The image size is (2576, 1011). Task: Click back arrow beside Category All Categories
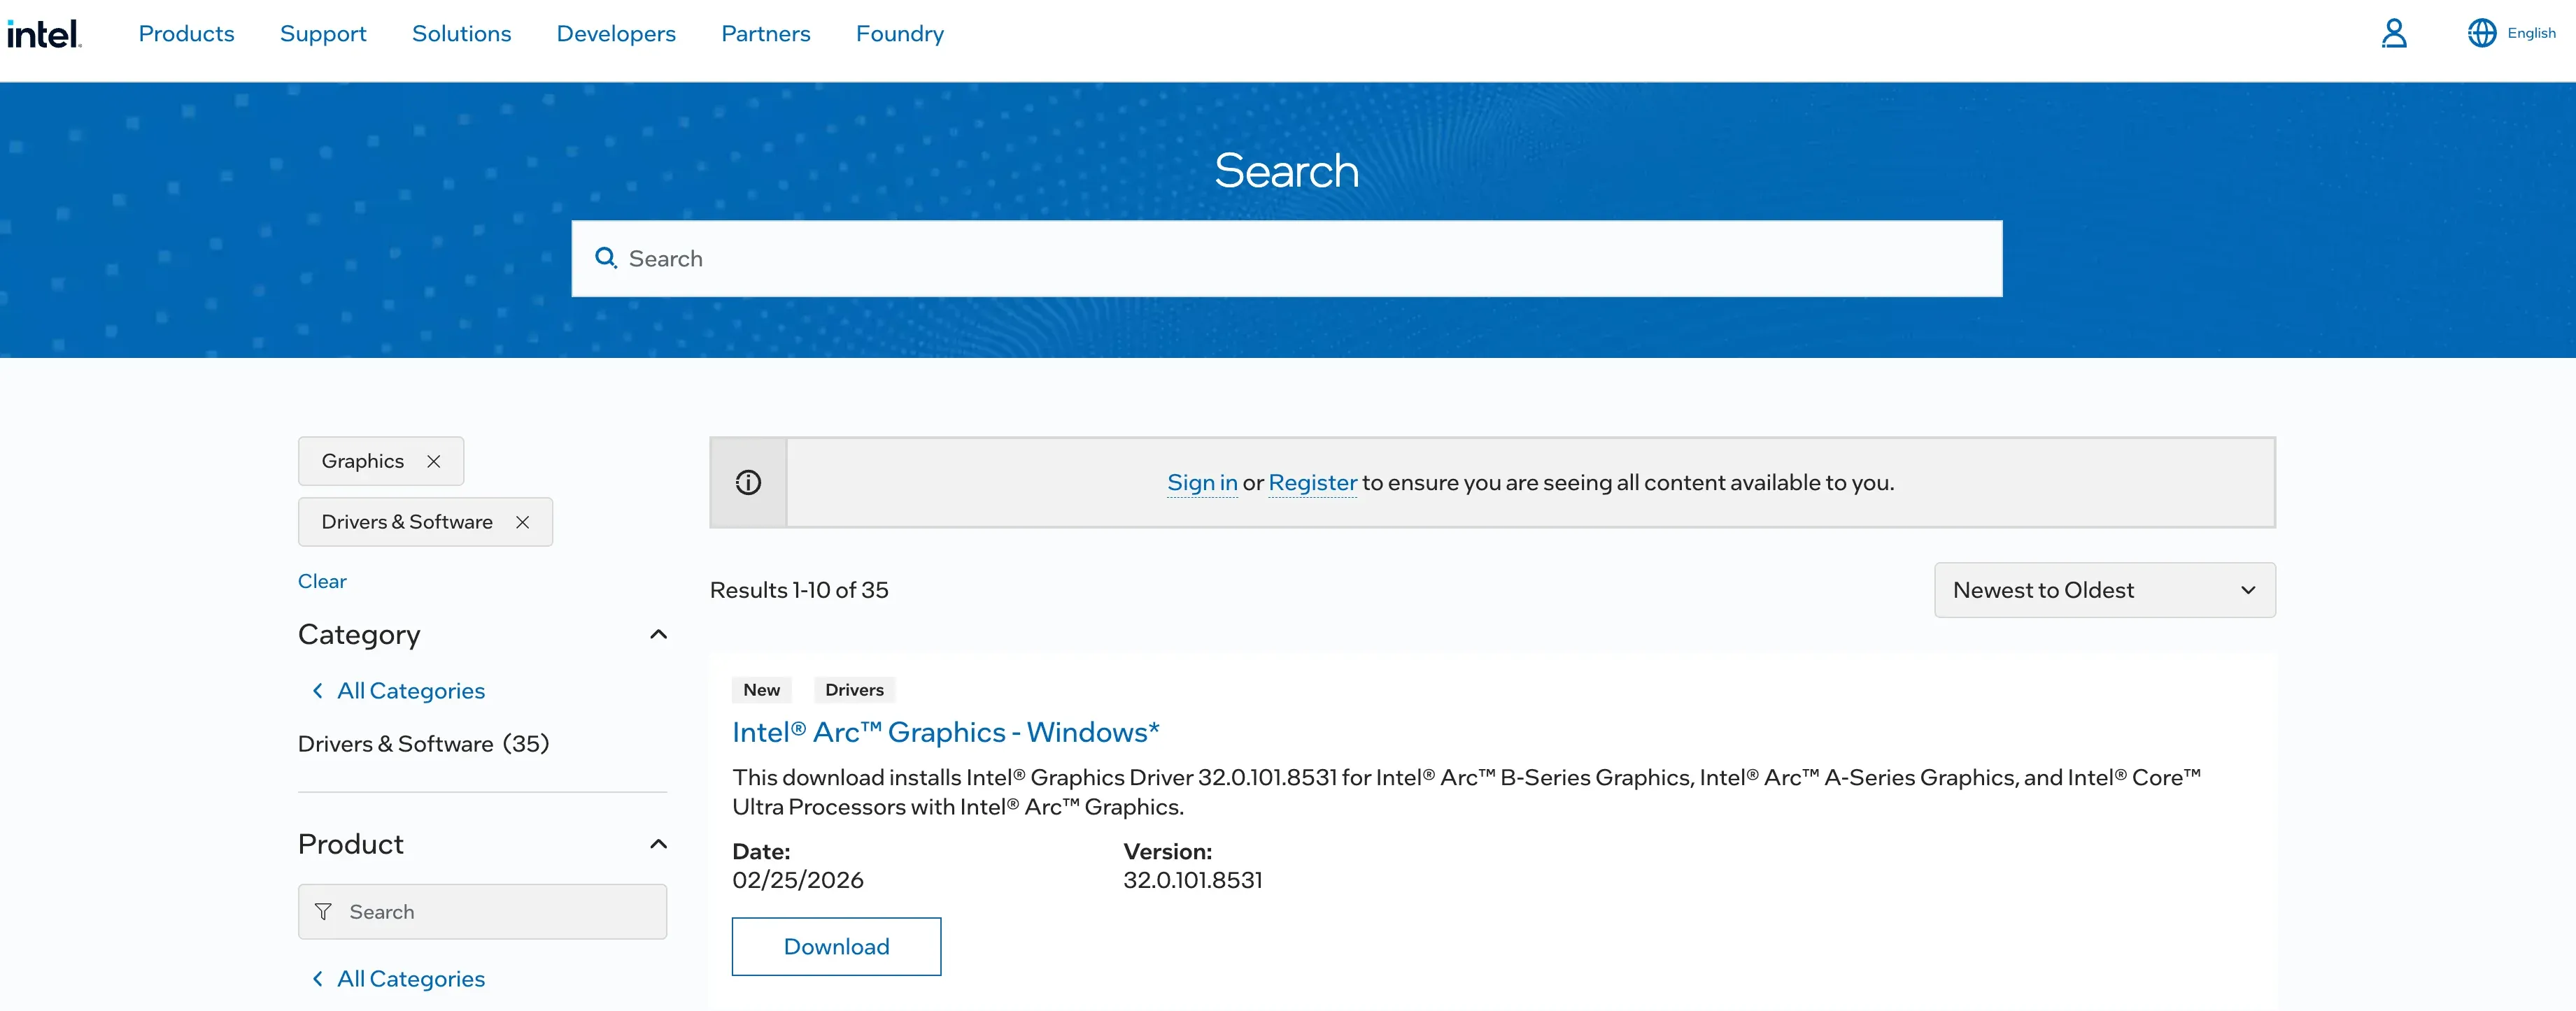[317, 690]
